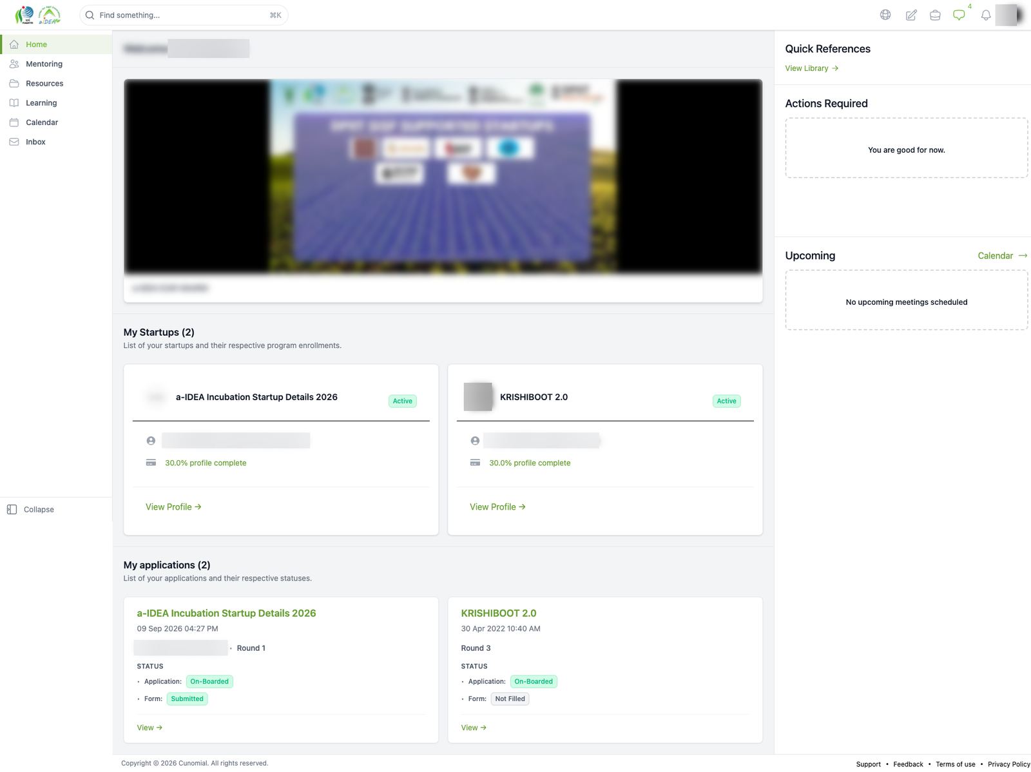Click the Submitted form status badge
Screen dimensions: 1031x772
pos(188,699)
